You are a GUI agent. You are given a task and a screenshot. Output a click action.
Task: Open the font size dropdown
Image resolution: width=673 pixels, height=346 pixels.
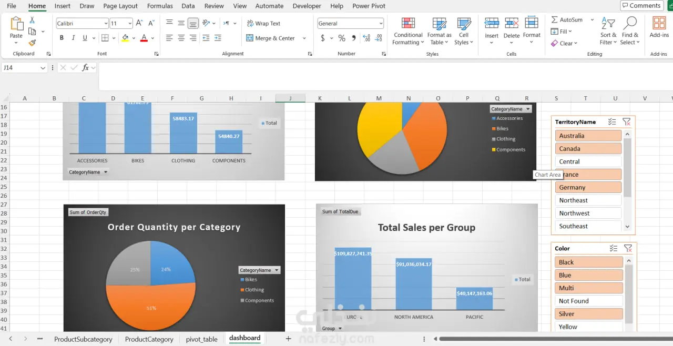129,24
